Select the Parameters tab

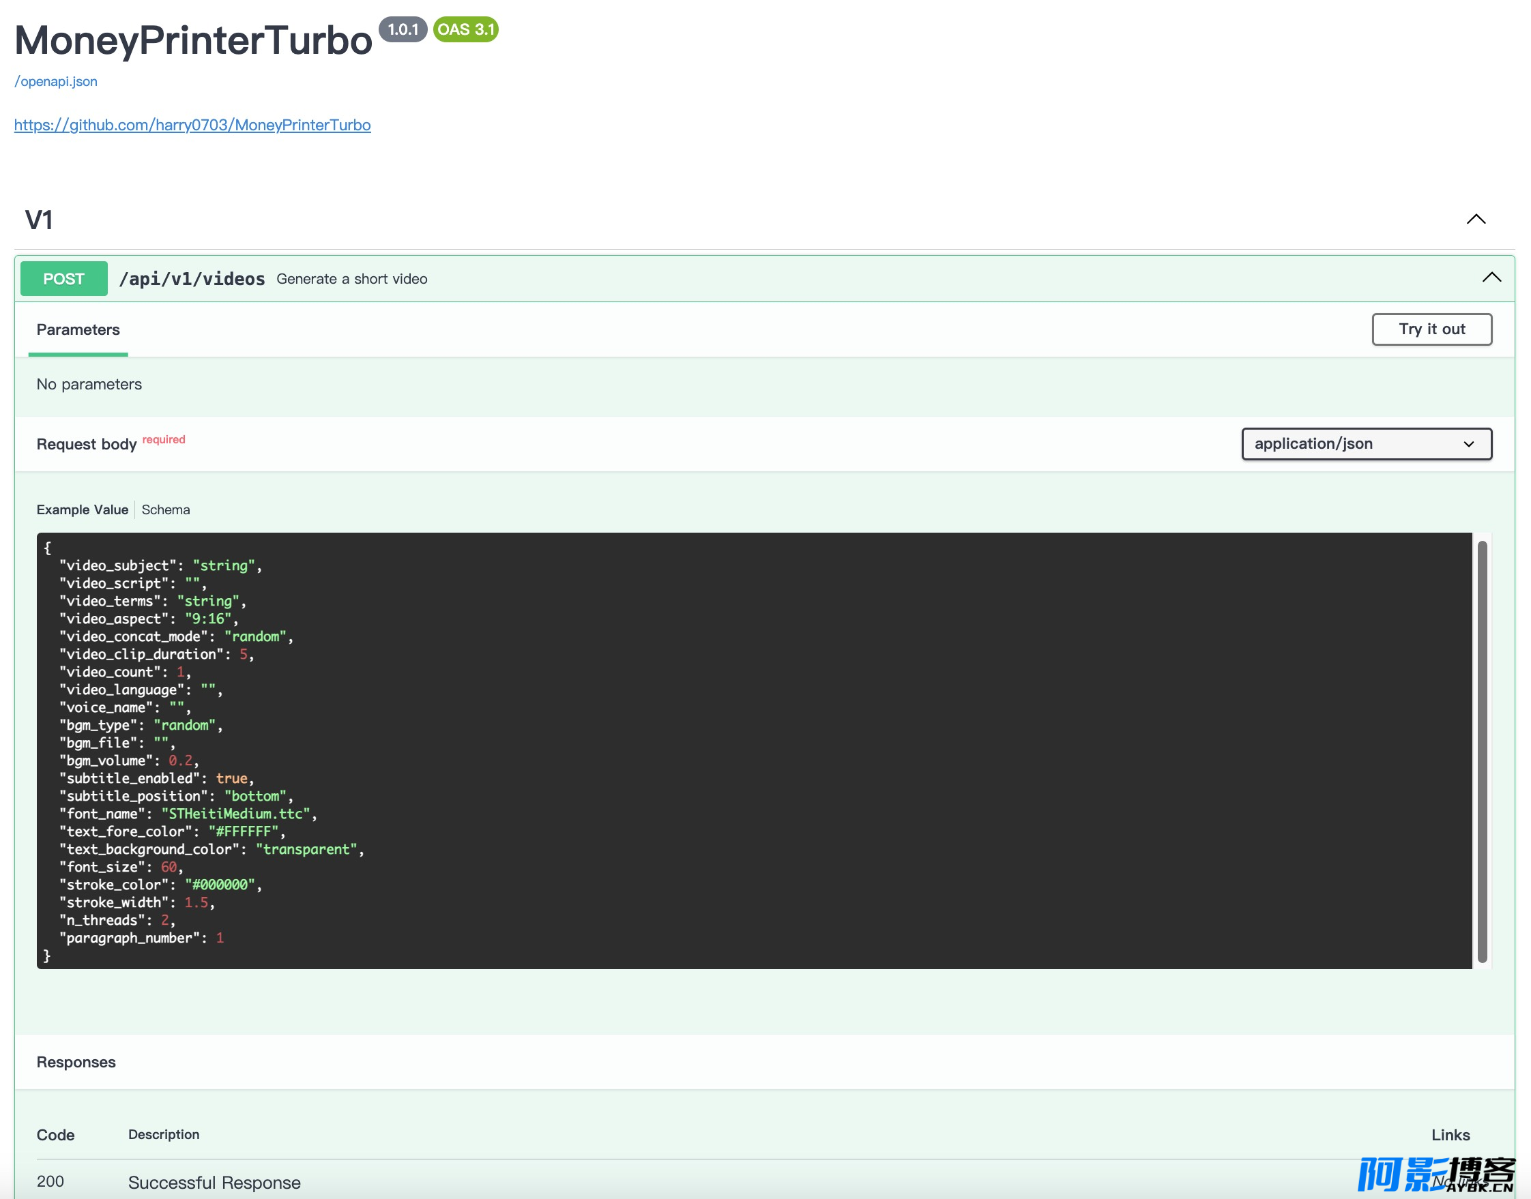pyautogui.click(x=78, y=329)
